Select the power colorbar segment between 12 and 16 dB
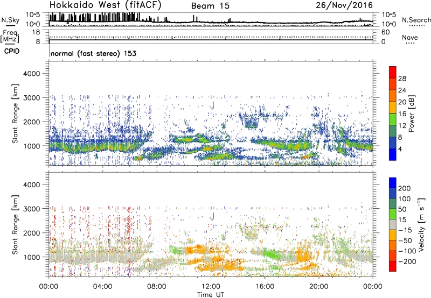This screenshot has height=298, width=431. (393, 119)
